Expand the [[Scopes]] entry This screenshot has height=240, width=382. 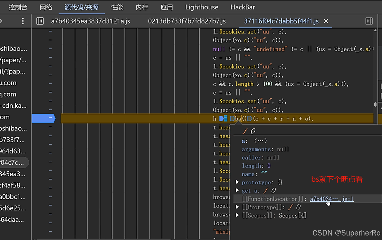tap(237, 215)
